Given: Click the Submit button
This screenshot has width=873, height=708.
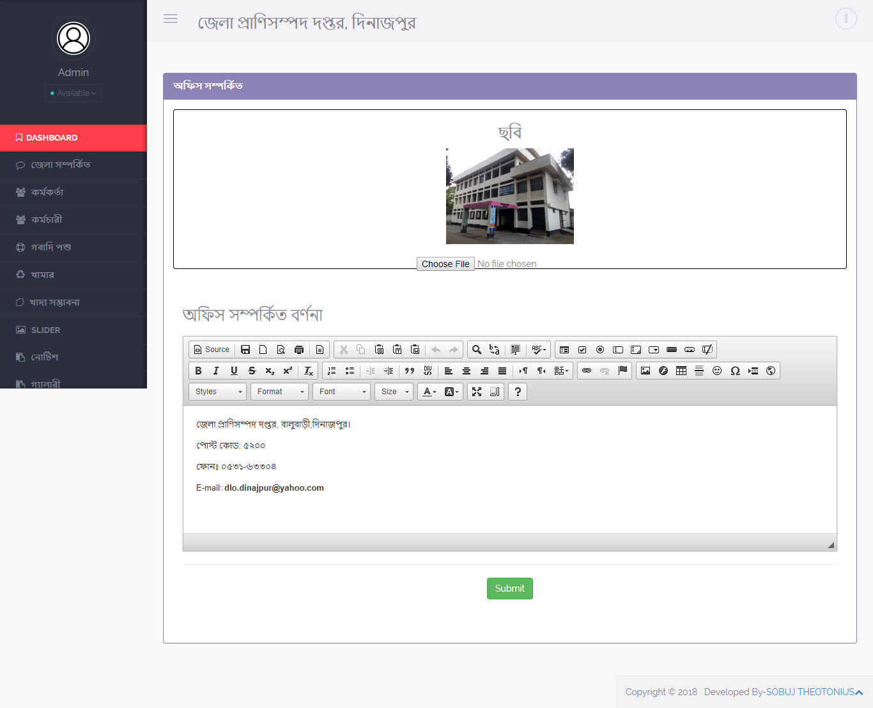Looking at the screenshot, I should (x=509, y=588).
